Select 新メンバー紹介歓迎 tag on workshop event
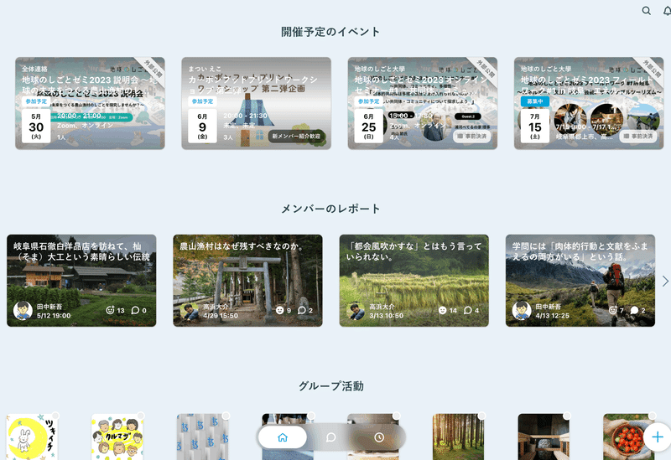 coord(298,136)
